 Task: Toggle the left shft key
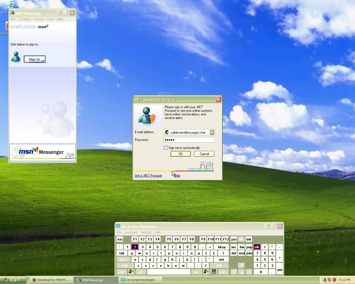click(x=125, y=266)
